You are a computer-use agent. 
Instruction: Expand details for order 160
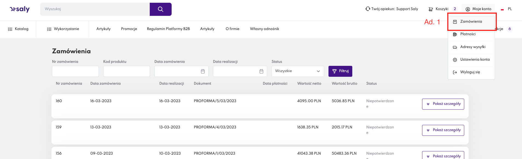pyautogui.click(x=443, y=104)
